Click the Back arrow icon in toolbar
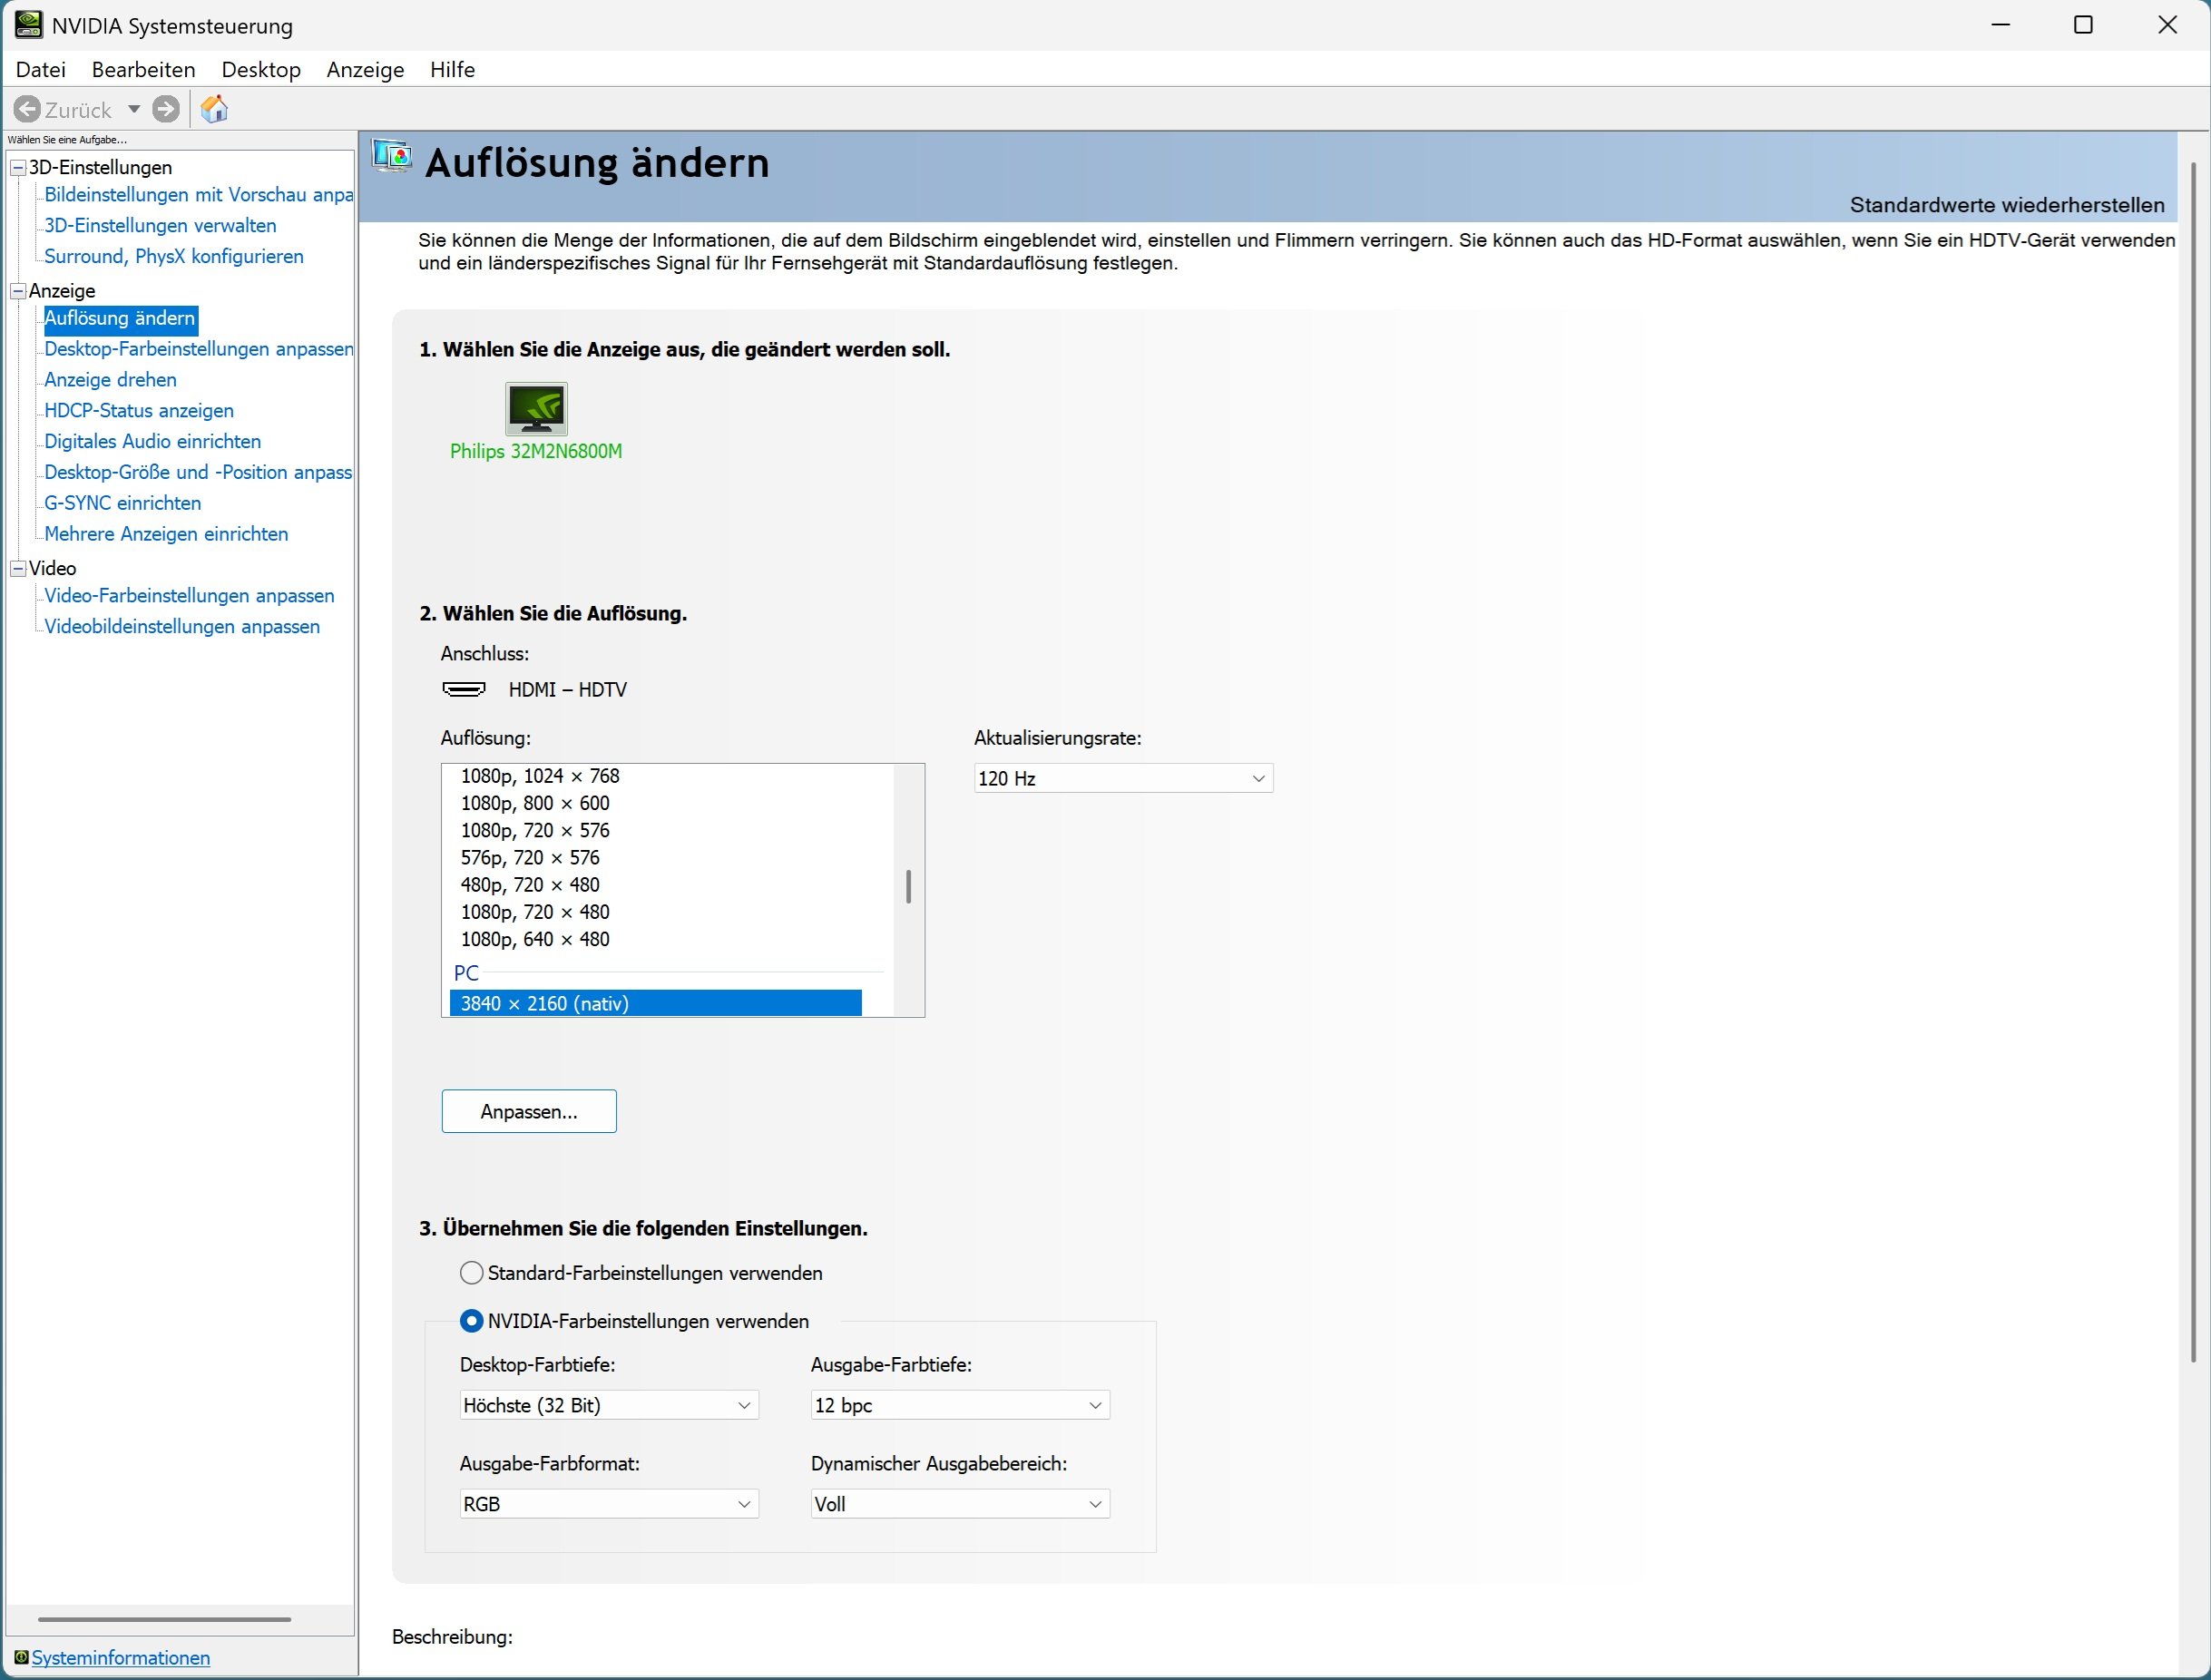 pyautogui.click(x=28, y=109)
